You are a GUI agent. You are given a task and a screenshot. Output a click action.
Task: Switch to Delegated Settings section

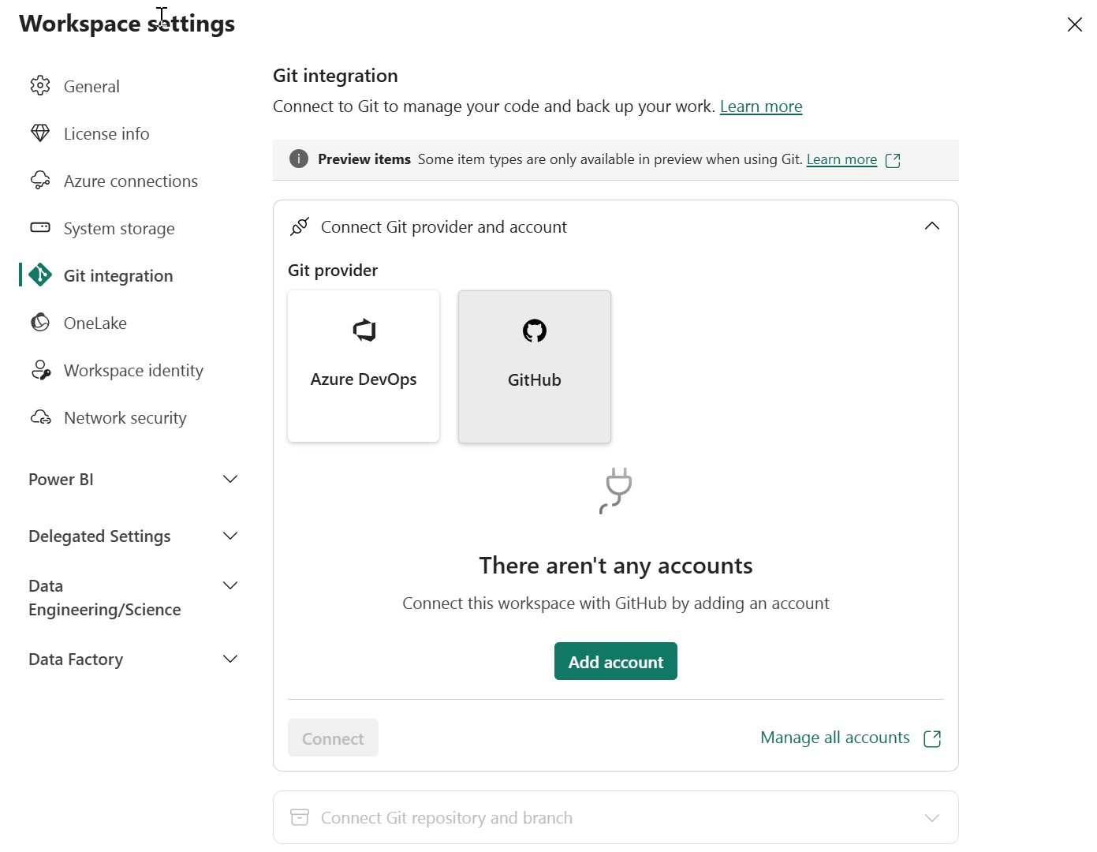tap(229, 536)
